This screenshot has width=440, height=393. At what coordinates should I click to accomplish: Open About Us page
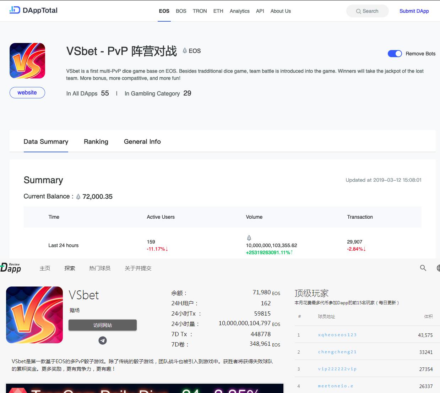(281, 11)
